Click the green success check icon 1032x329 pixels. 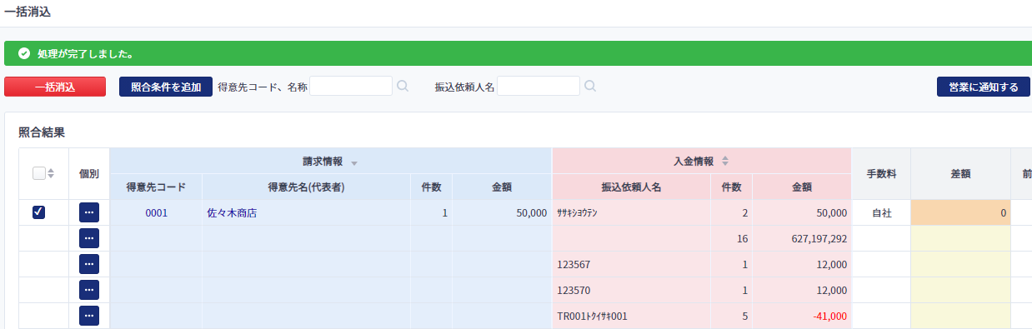click(24, 53)
